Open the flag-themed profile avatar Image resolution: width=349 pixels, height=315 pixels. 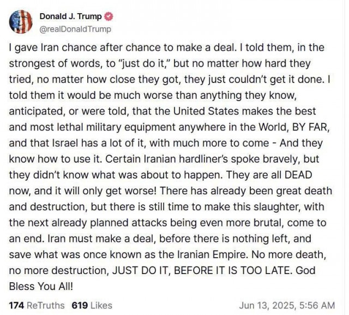[21, 22]
